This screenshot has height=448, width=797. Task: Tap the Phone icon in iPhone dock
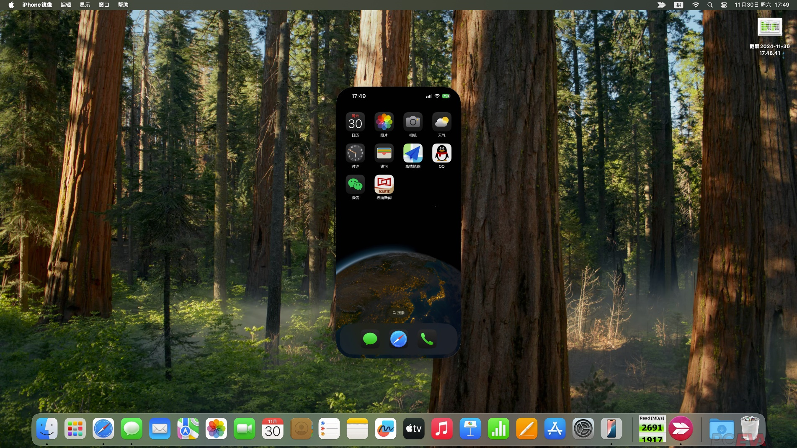coord(427,339)
